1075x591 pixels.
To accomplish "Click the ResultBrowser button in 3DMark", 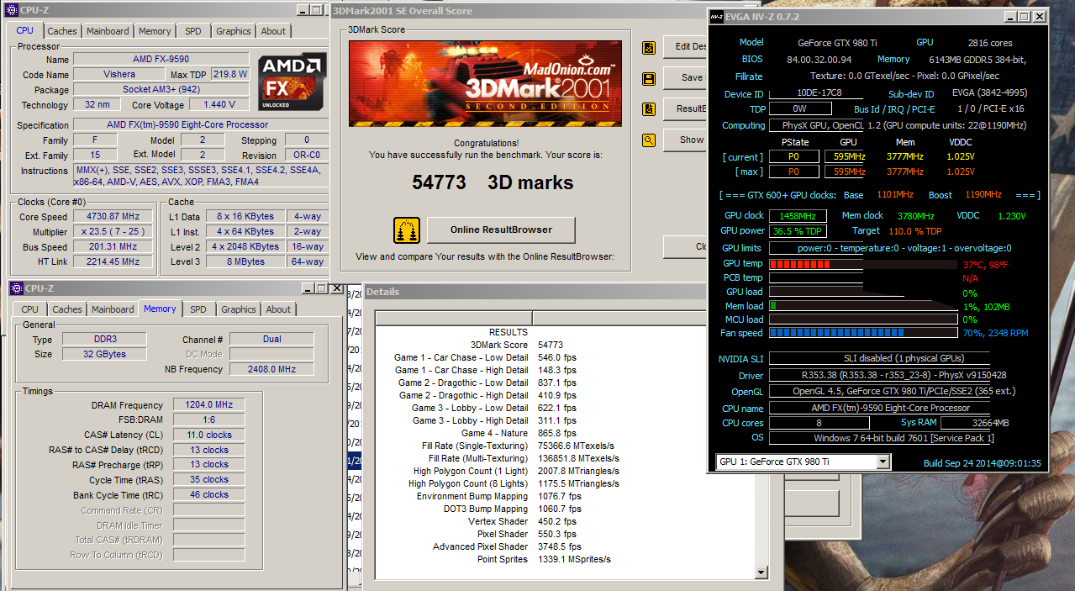I will [685, 108].
